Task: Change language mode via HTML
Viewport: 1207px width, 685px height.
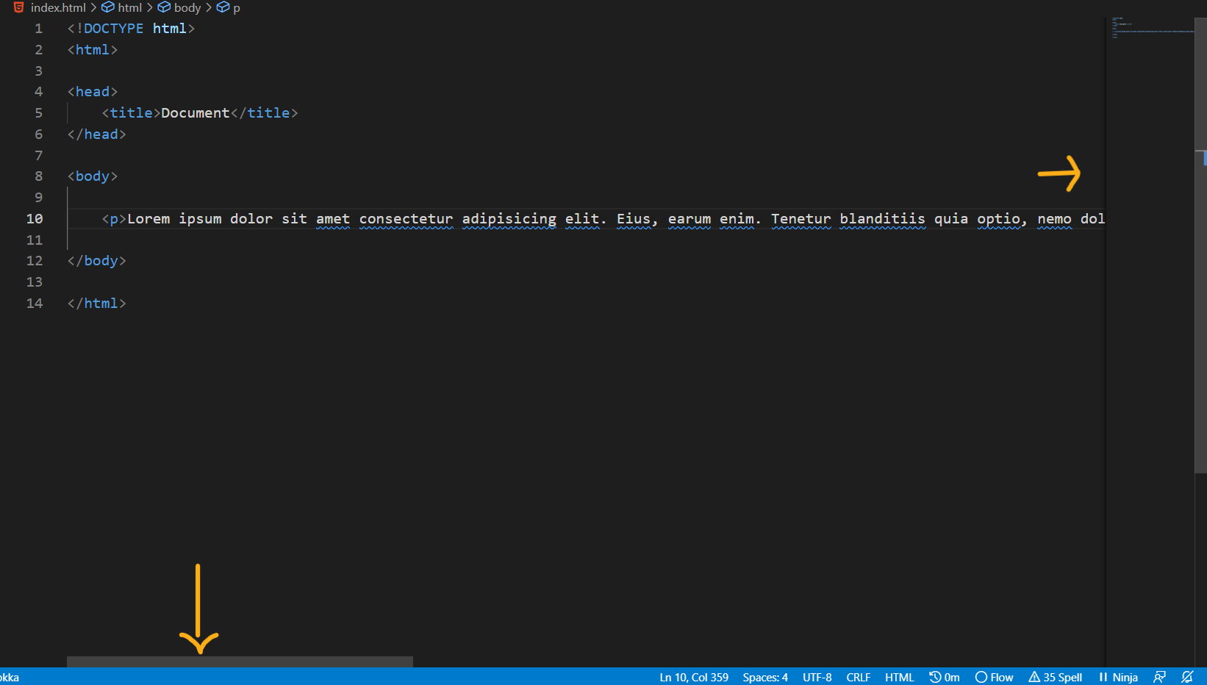Action: pyautogui.click(x=899, y=677)
